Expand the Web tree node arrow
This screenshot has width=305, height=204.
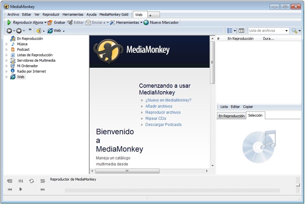coord(7,77)
